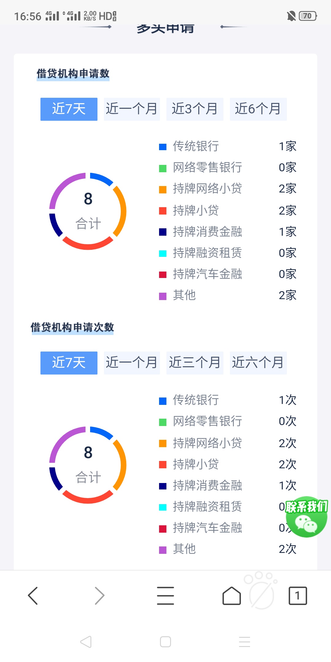Tap the browser back arrow icon
Screen dimensions: 331x662
(x=33, y=596)
